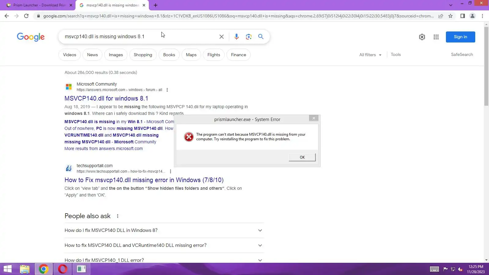This screenshot has height=275, width=489.
Task: Open the taskbar clock and date
Action: (476, 269)
